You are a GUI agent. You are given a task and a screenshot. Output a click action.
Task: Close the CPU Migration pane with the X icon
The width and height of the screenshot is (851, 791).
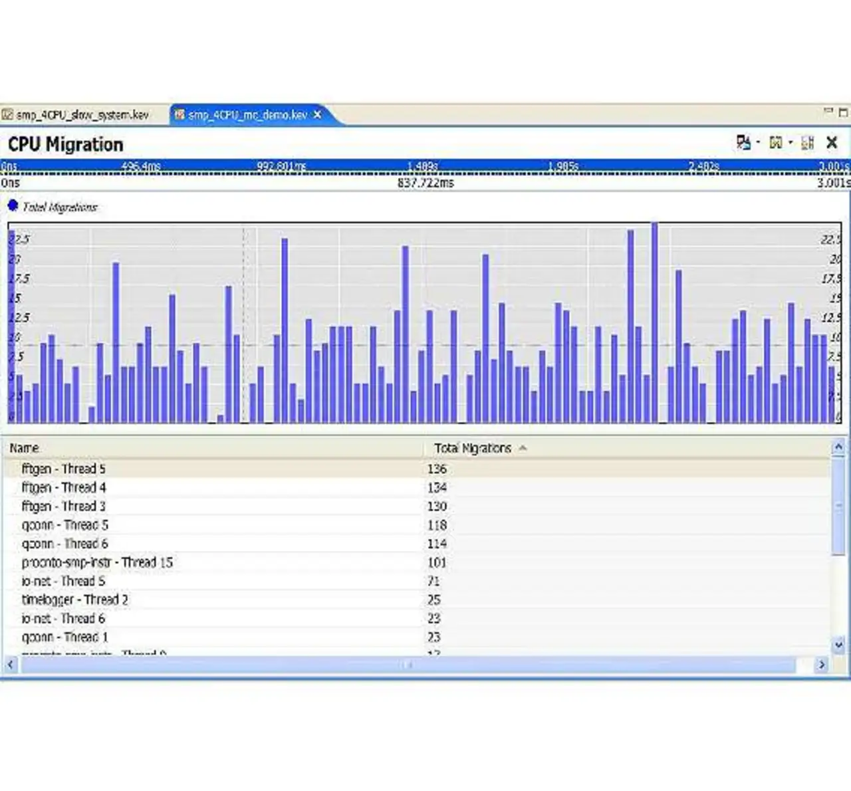tap(832, 142)
